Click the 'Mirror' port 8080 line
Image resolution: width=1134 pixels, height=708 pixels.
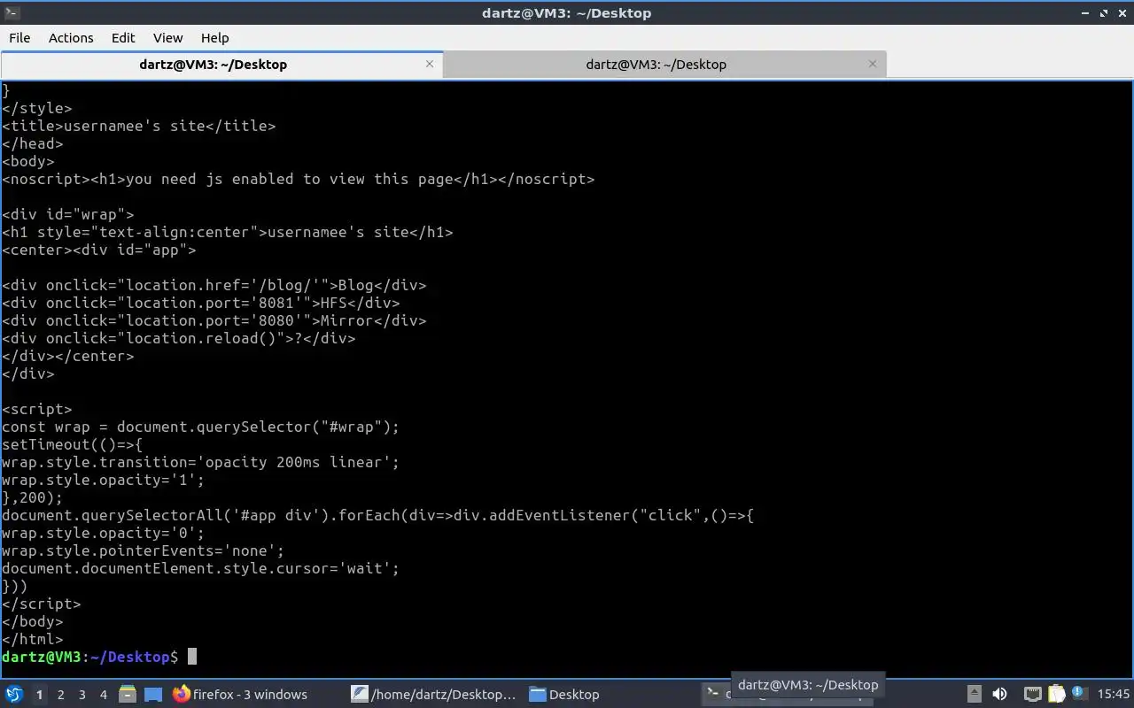pos(214,320)
